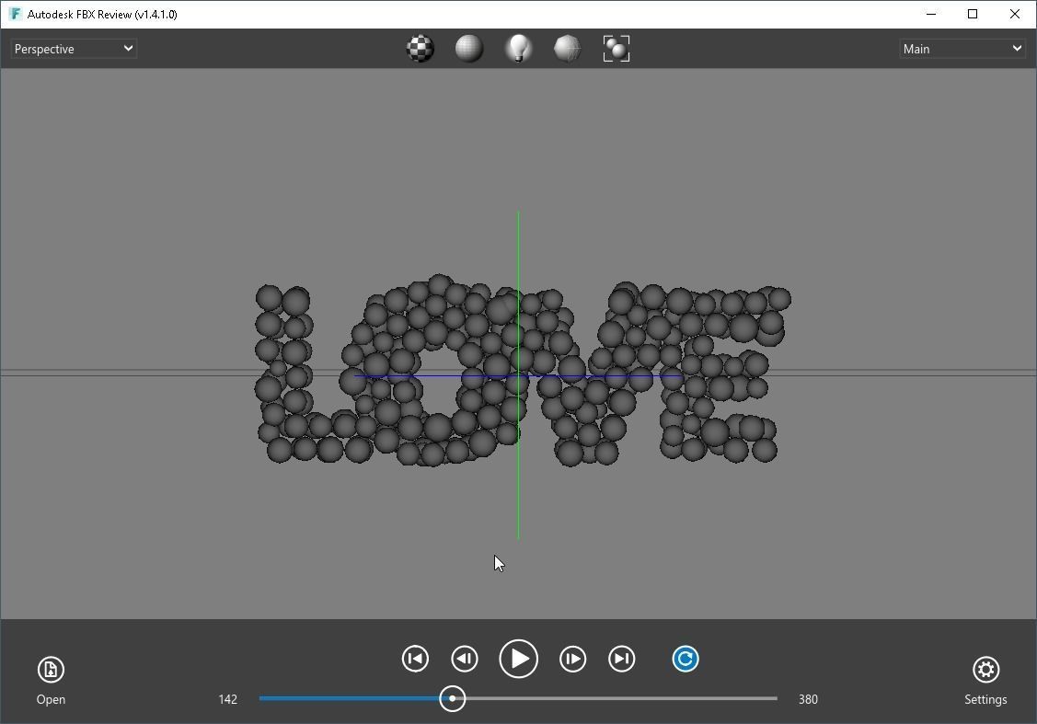Jump to the first frame
This screenshot has width=1037, height=724.
point(415,659)
